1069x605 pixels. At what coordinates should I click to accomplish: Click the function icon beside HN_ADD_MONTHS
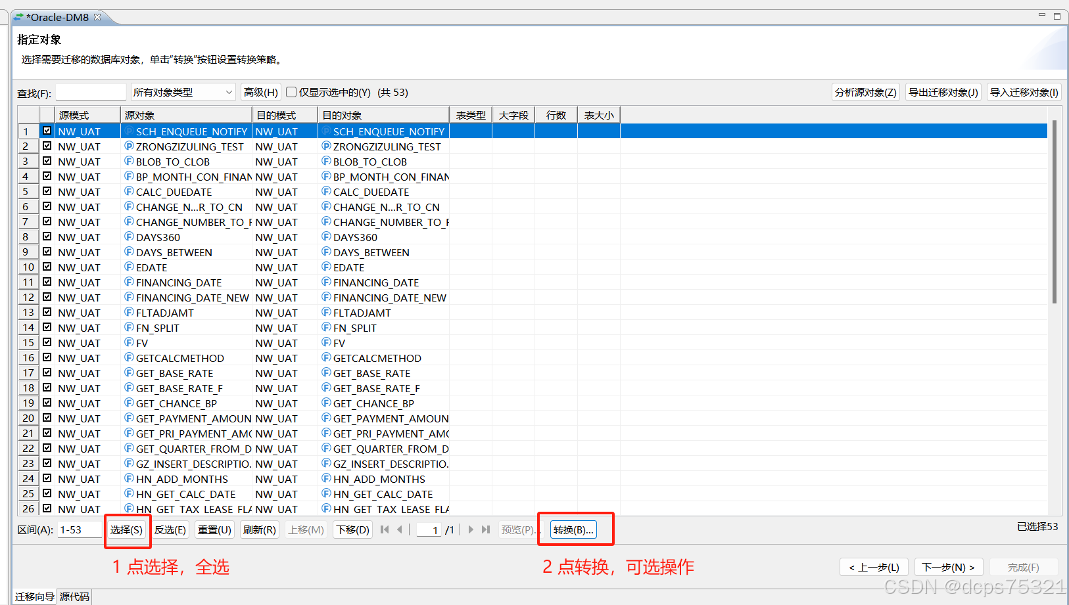click(x=129, y=479)
